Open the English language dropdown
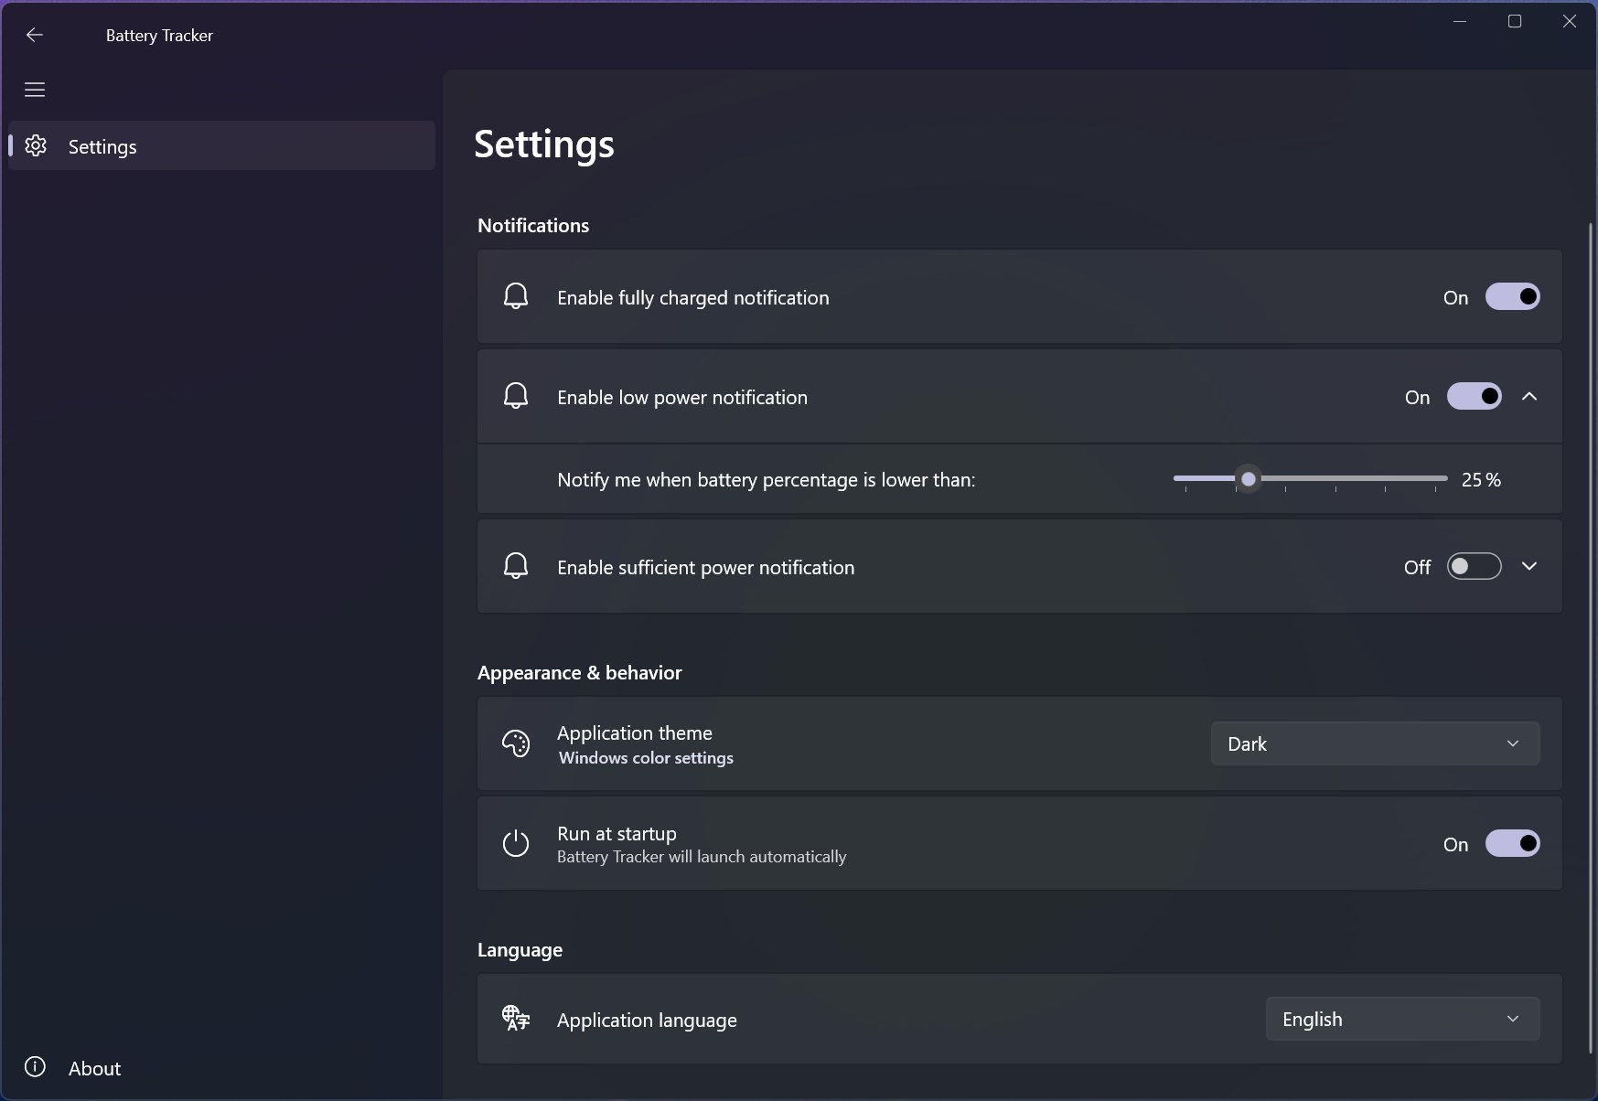 pyautogui.click(x=1402, y=1019)
